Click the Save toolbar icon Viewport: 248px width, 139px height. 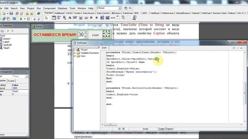point(11,14)
